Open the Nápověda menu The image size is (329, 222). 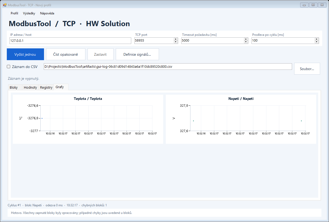[x=47, y=13]
